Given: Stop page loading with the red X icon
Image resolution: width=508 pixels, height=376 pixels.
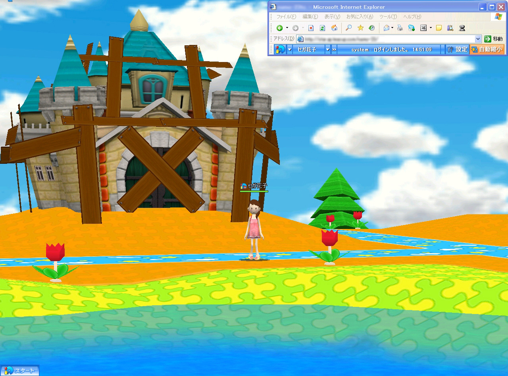Looking at the screenshot, I should [311, 28].
